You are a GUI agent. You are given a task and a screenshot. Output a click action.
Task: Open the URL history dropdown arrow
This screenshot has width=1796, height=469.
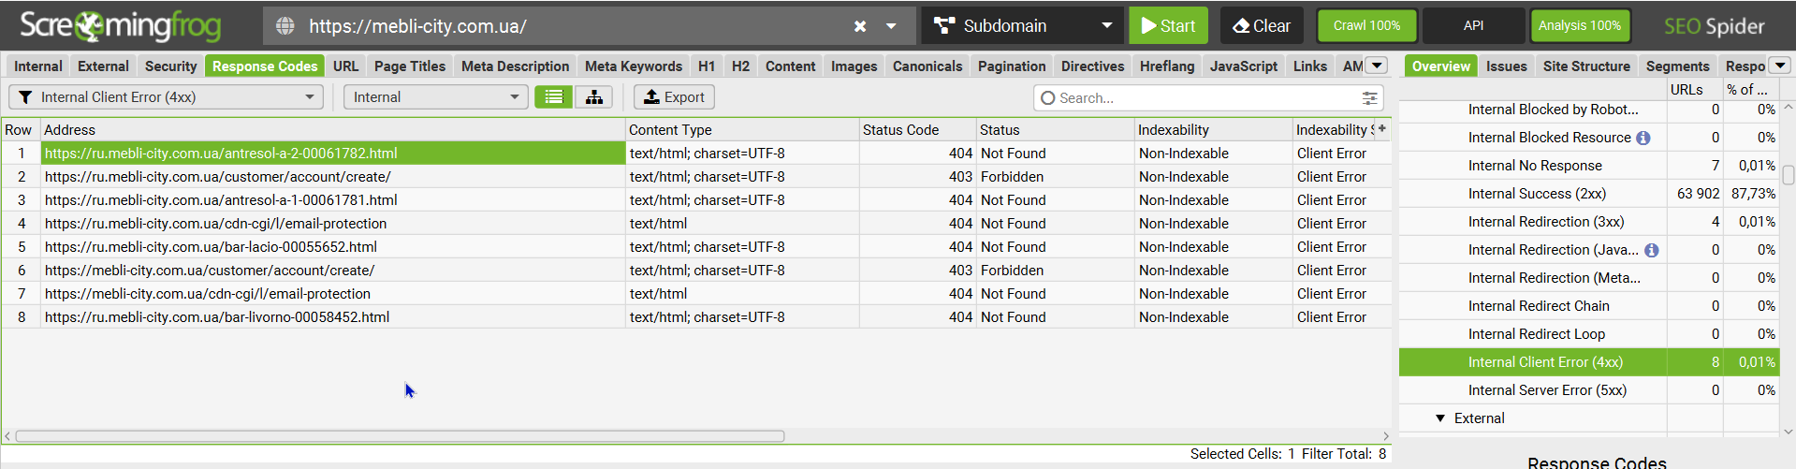891,26
